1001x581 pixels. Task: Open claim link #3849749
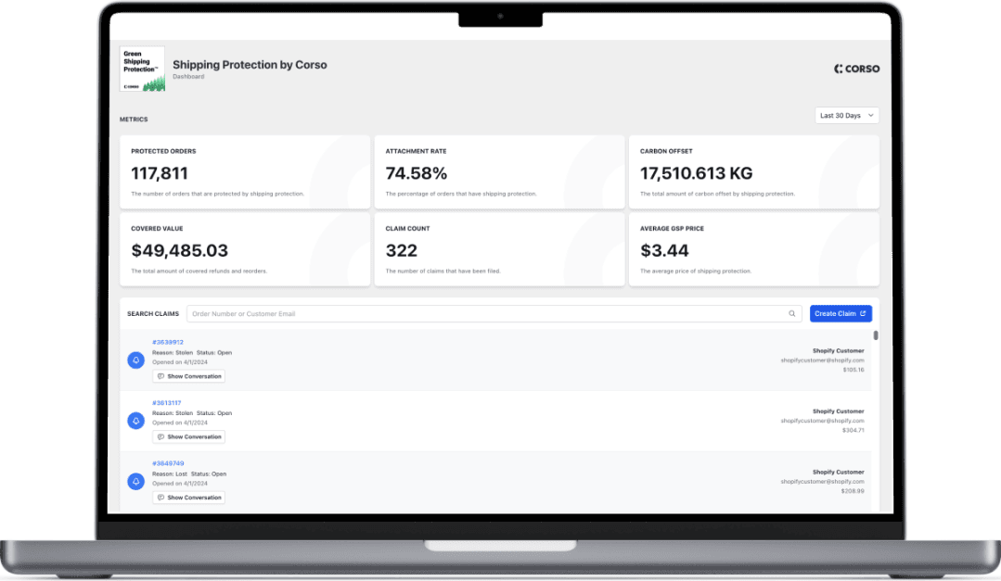click(168, 463)
